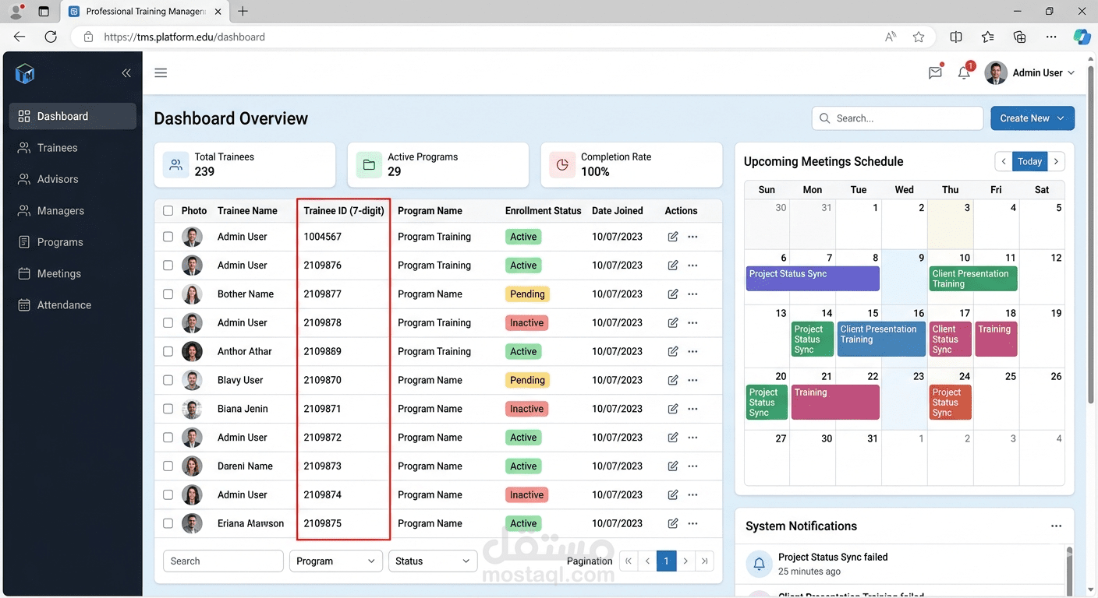Open the Managers section
This screenshot has height=598, width=1098.
coord(73,211)
